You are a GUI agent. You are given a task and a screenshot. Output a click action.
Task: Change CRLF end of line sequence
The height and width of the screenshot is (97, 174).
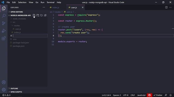133,95
